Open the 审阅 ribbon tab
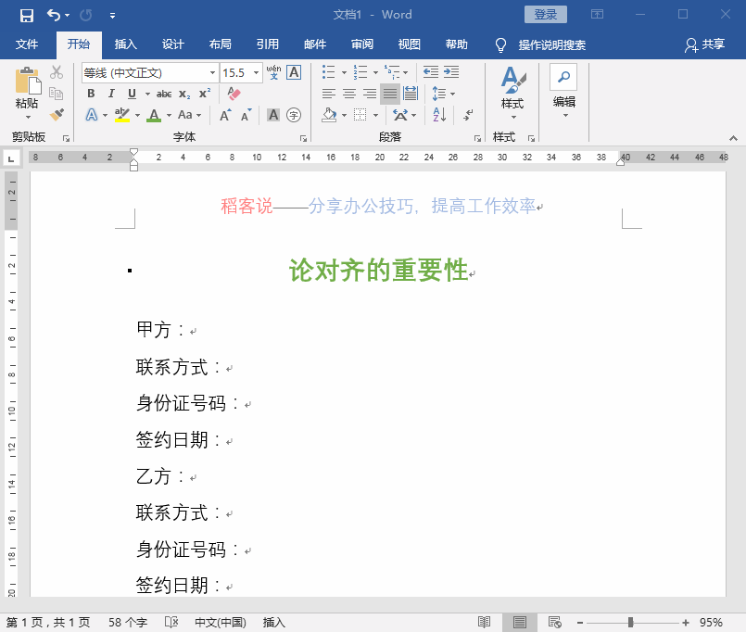This screenshot has width=746, height=632. [363, 44]
